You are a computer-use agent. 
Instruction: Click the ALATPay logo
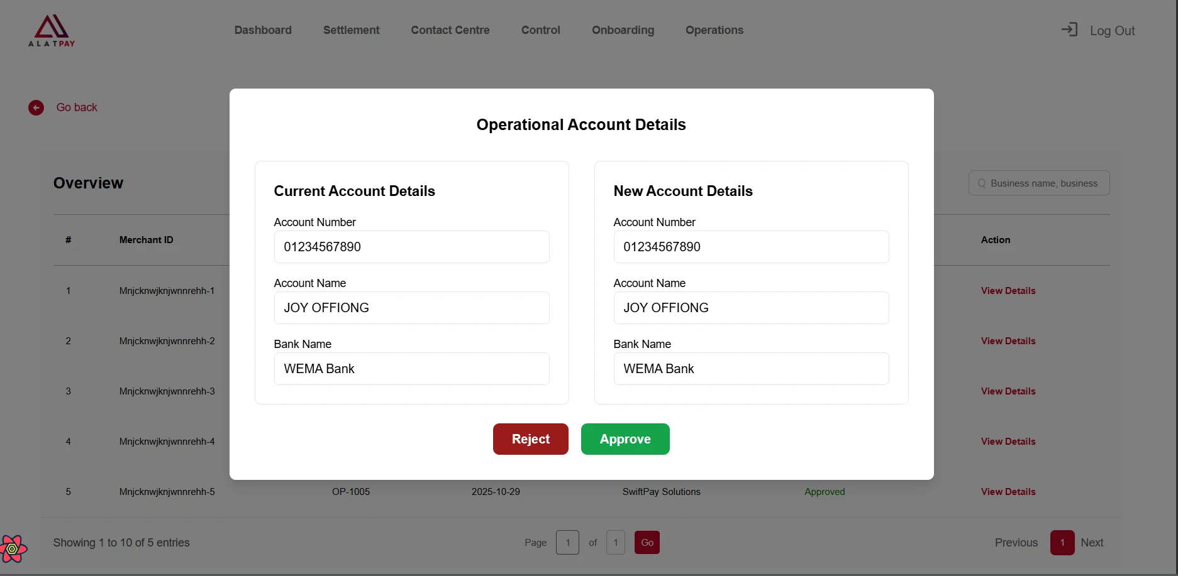(x=52, y=30)
